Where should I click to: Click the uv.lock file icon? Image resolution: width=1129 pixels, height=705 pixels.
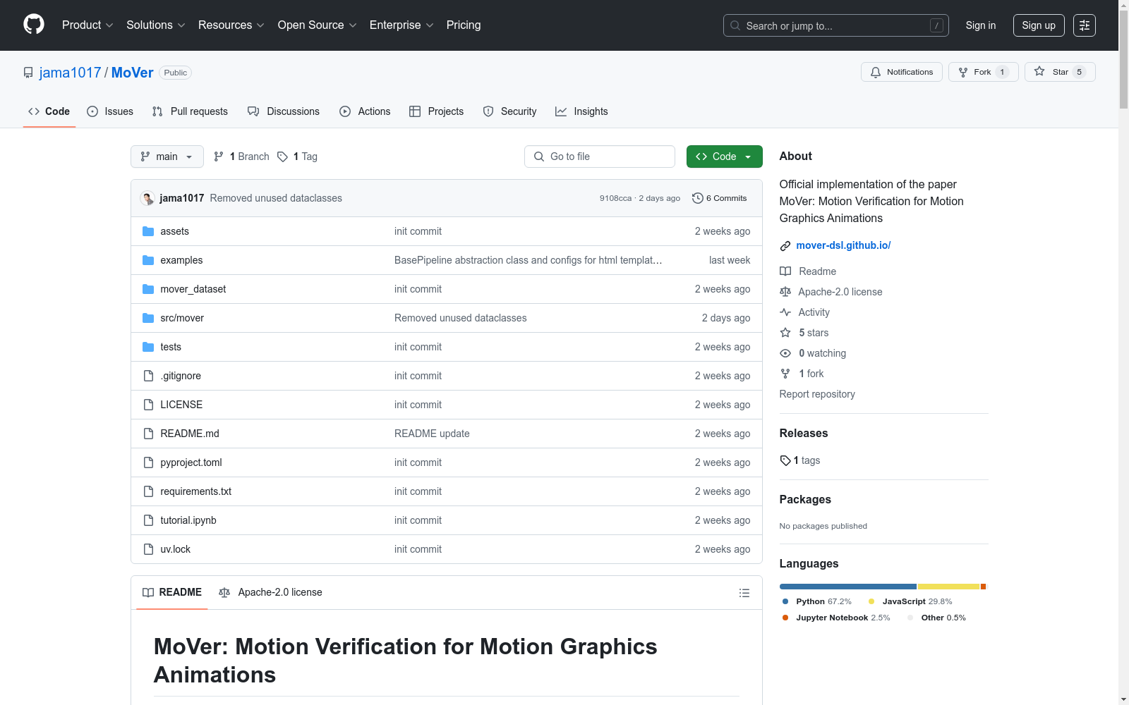pos(148,549)
